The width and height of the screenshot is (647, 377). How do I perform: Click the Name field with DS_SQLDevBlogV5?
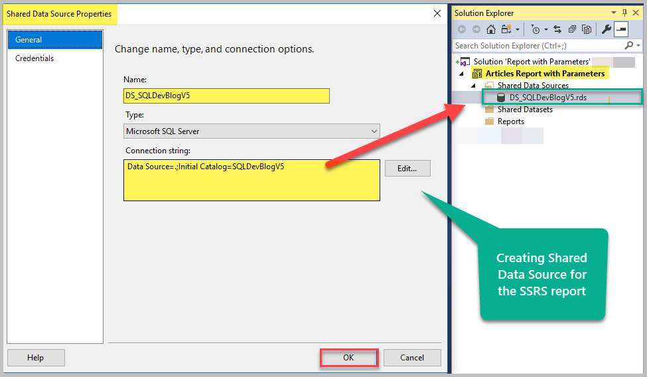(x=226, y=96)
